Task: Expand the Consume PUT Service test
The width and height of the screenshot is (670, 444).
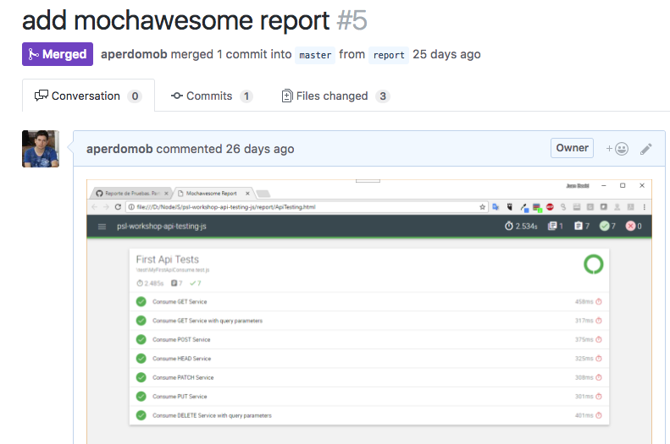Action: (369, 397)
